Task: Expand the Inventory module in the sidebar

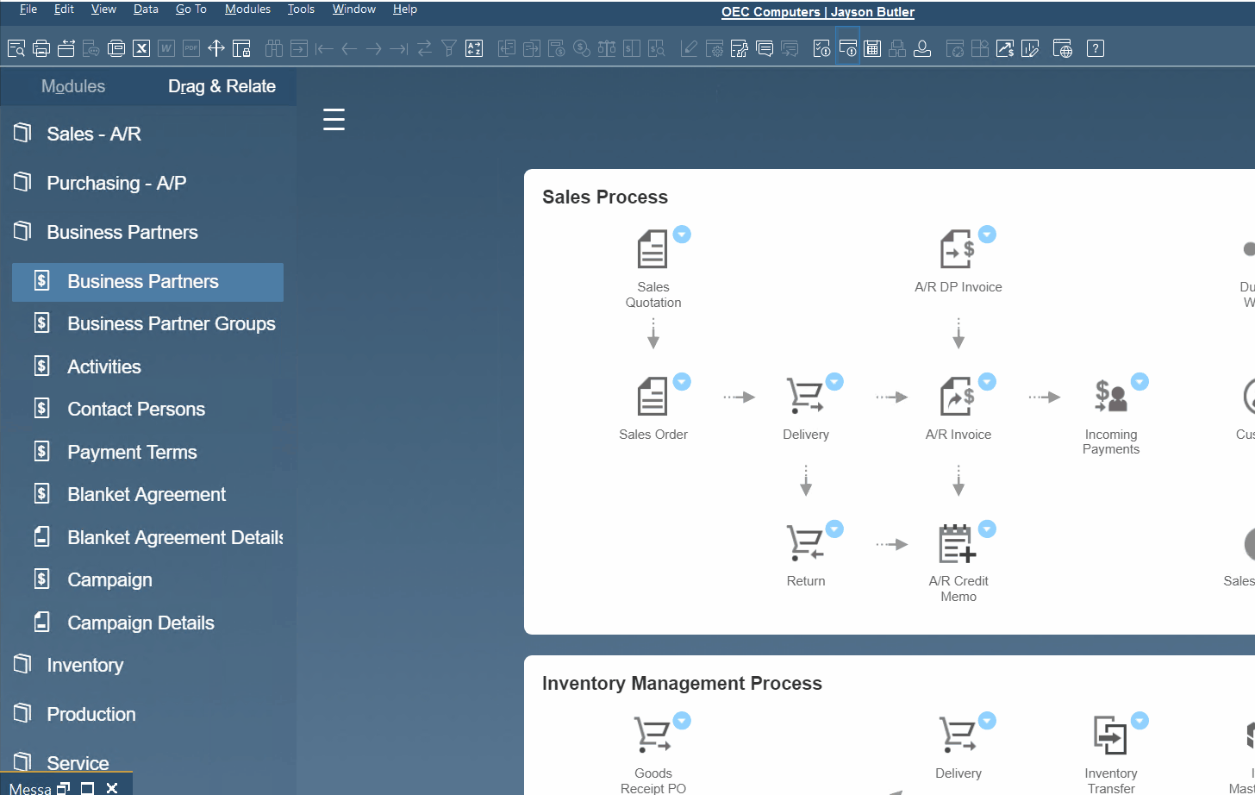Action: coord(84,665)
